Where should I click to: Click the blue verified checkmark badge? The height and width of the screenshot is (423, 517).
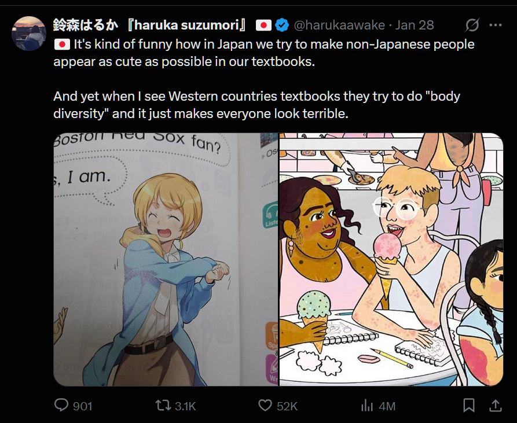pos(281,24)
